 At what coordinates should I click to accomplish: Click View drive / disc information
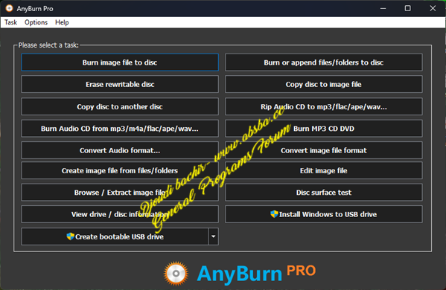click(x=120, y=214)
